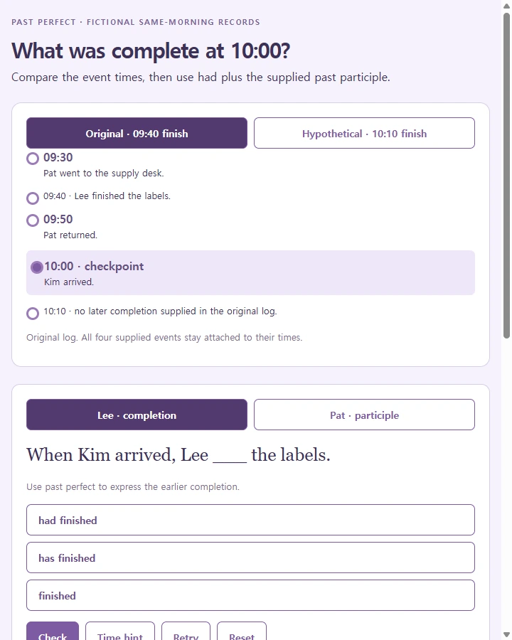The height and width of the screenshot is (640, 512).
Task: Select the 09:30 timeline circle marker
Action: (x=33, y=159)
